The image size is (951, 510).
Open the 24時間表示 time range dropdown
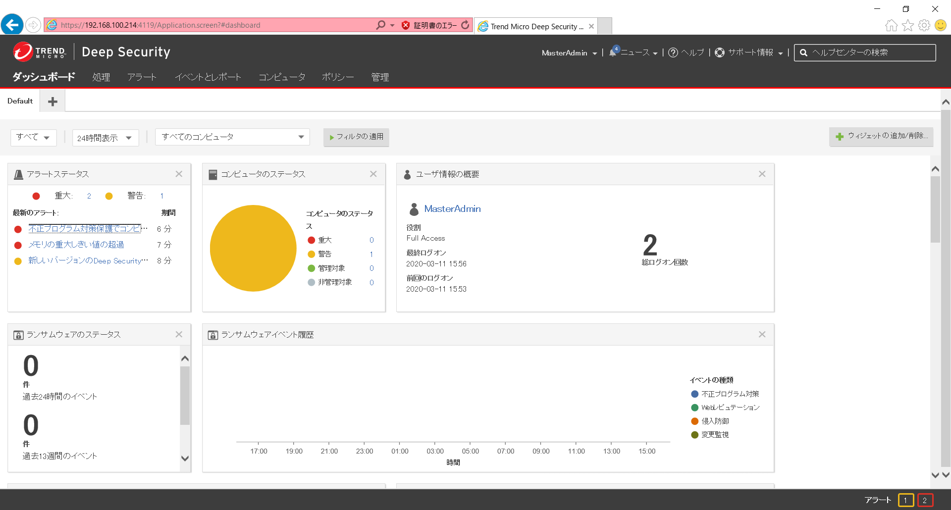pos(105,137)
